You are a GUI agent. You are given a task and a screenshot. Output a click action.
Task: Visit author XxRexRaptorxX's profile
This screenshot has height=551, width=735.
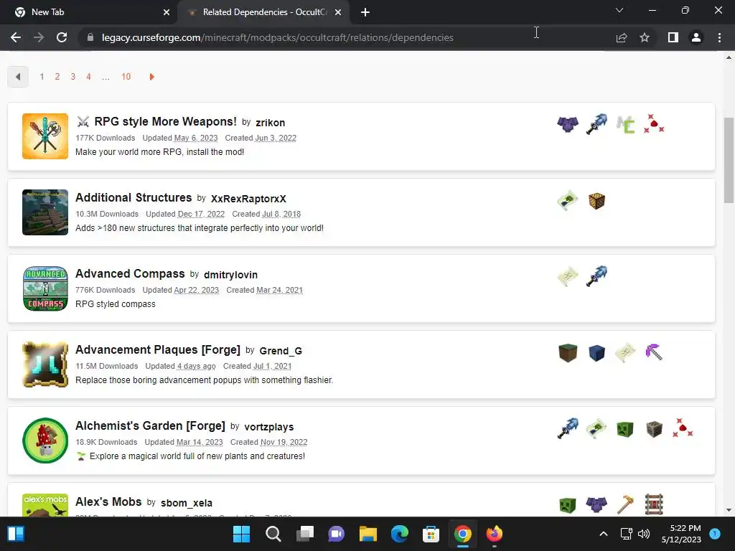248,199
